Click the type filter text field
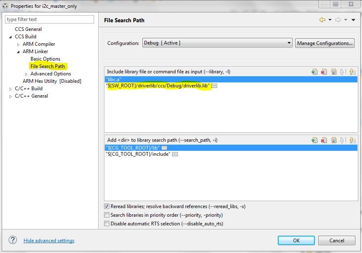 pos(50,19)
